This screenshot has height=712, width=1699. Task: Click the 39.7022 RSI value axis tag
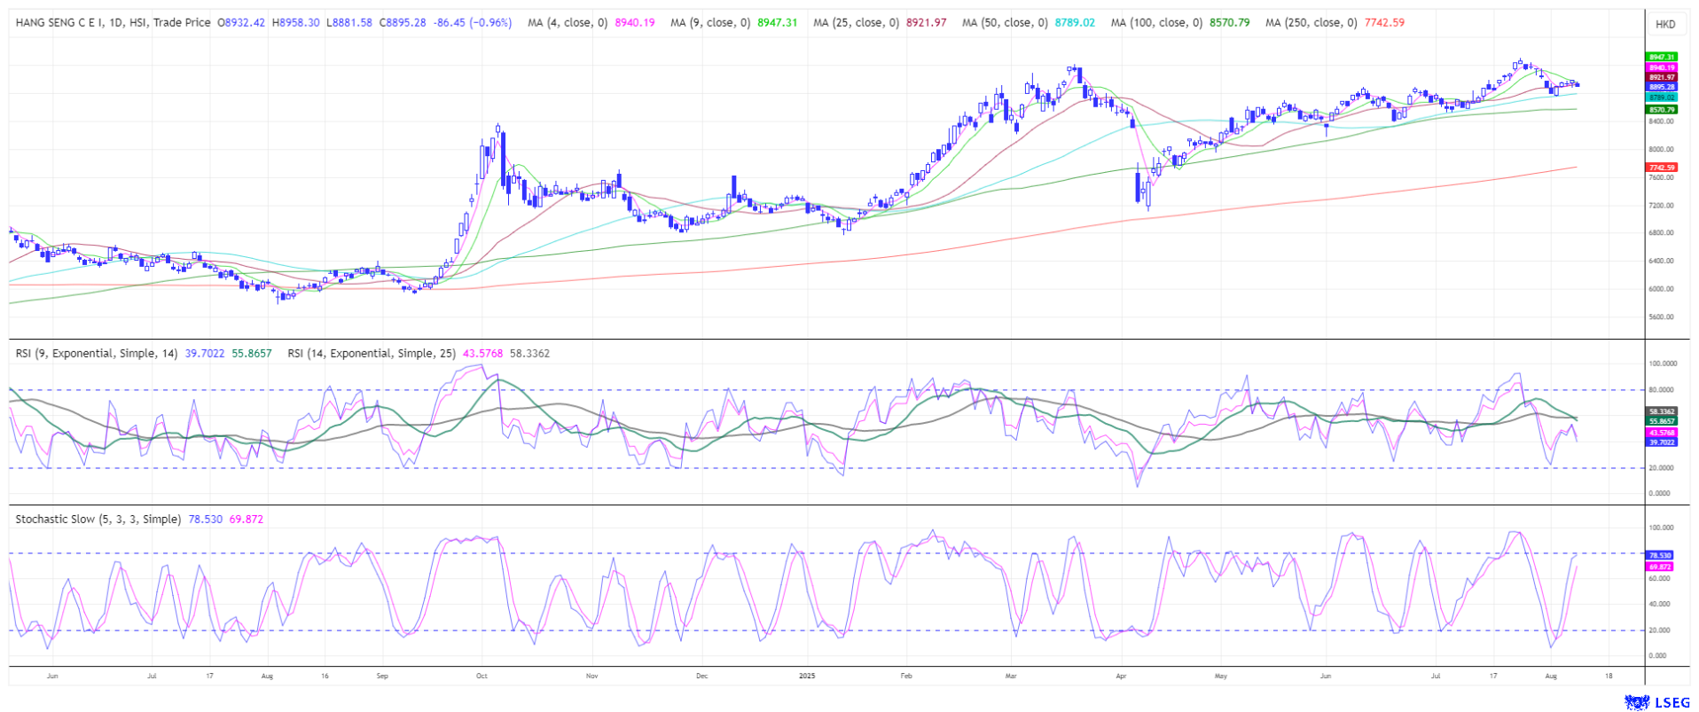[1662, 442]
